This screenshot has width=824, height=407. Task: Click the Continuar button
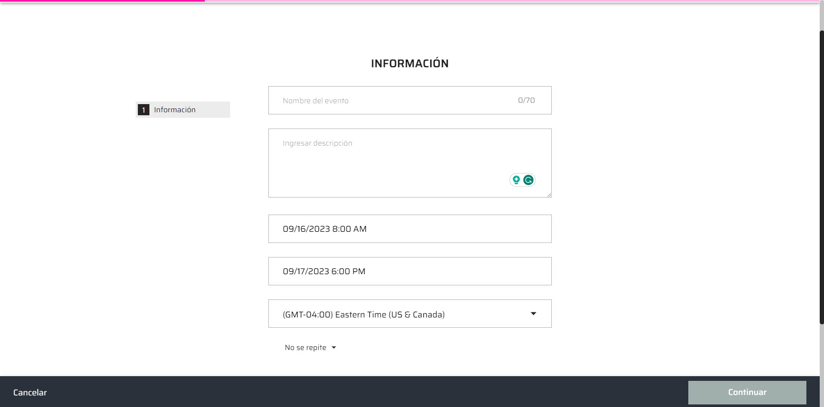[747, 392]
